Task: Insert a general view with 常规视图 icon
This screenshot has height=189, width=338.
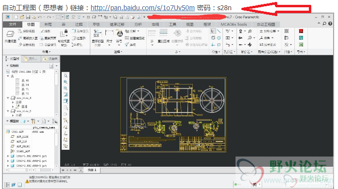Action: (x=10, y=36)
